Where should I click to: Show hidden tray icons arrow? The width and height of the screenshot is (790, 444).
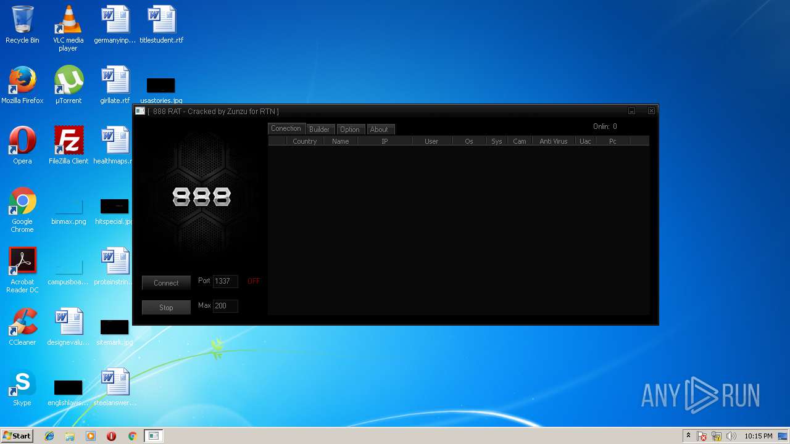pos(688,436)
